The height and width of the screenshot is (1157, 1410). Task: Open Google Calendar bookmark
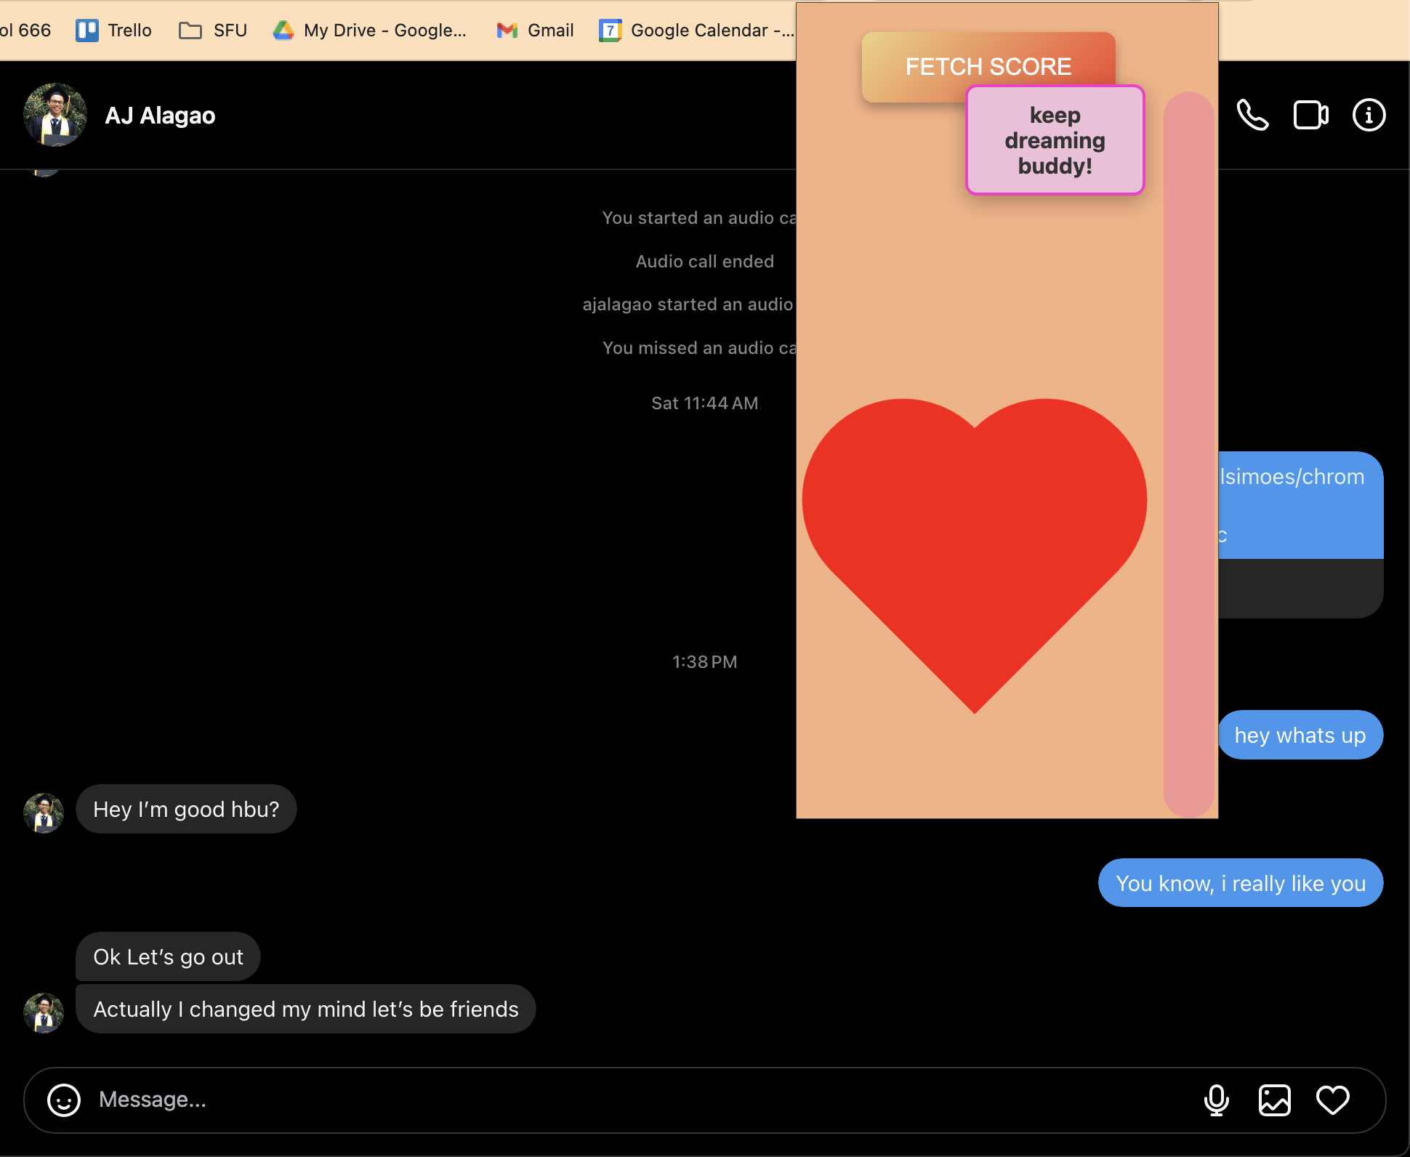click(x=696, y=31)
